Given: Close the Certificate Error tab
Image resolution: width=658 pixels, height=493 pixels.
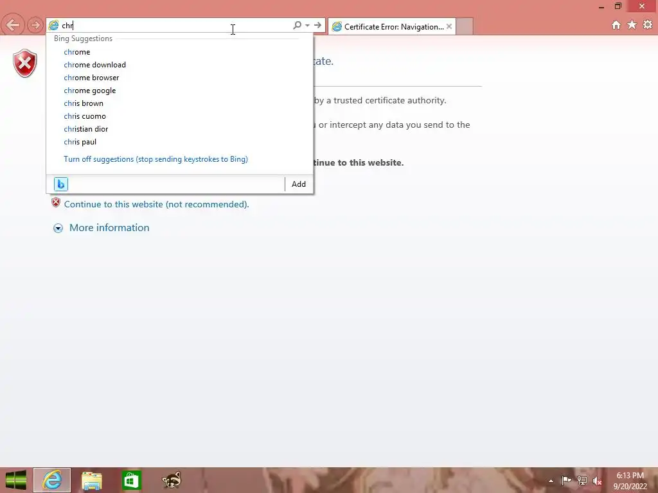Looking at the screenshot, I should pyautogui.click(x=449, y=26).
